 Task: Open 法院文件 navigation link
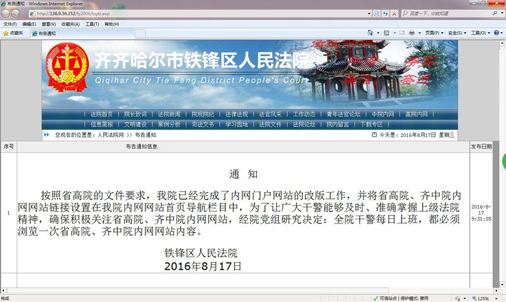tap(270, 124)
